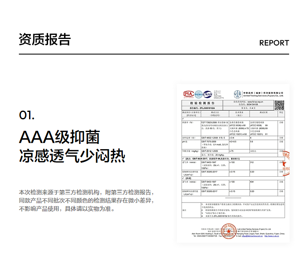Click the 检验检测报告 report title cell

click(202, 103)
